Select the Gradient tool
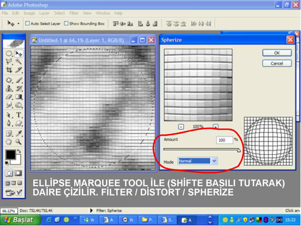 click(x=19, y=97)
